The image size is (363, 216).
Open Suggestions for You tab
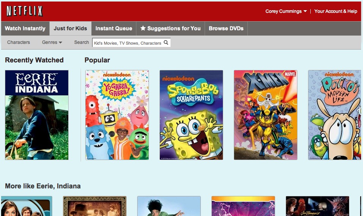[171, 28]
